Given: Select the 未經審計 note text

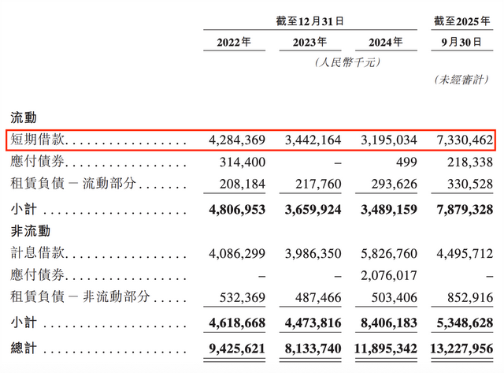Looking at the screenshot, I should 463,80.
